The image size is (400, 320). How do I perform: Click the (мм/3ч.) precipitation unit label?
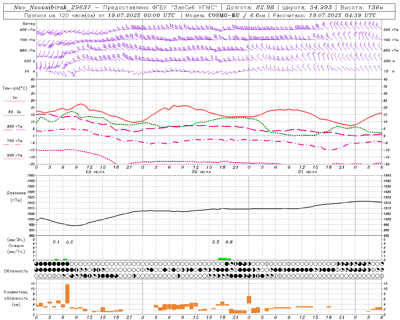pos(16,240)
